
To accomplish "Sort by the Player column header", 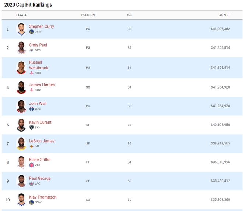I will click(22, 15).
